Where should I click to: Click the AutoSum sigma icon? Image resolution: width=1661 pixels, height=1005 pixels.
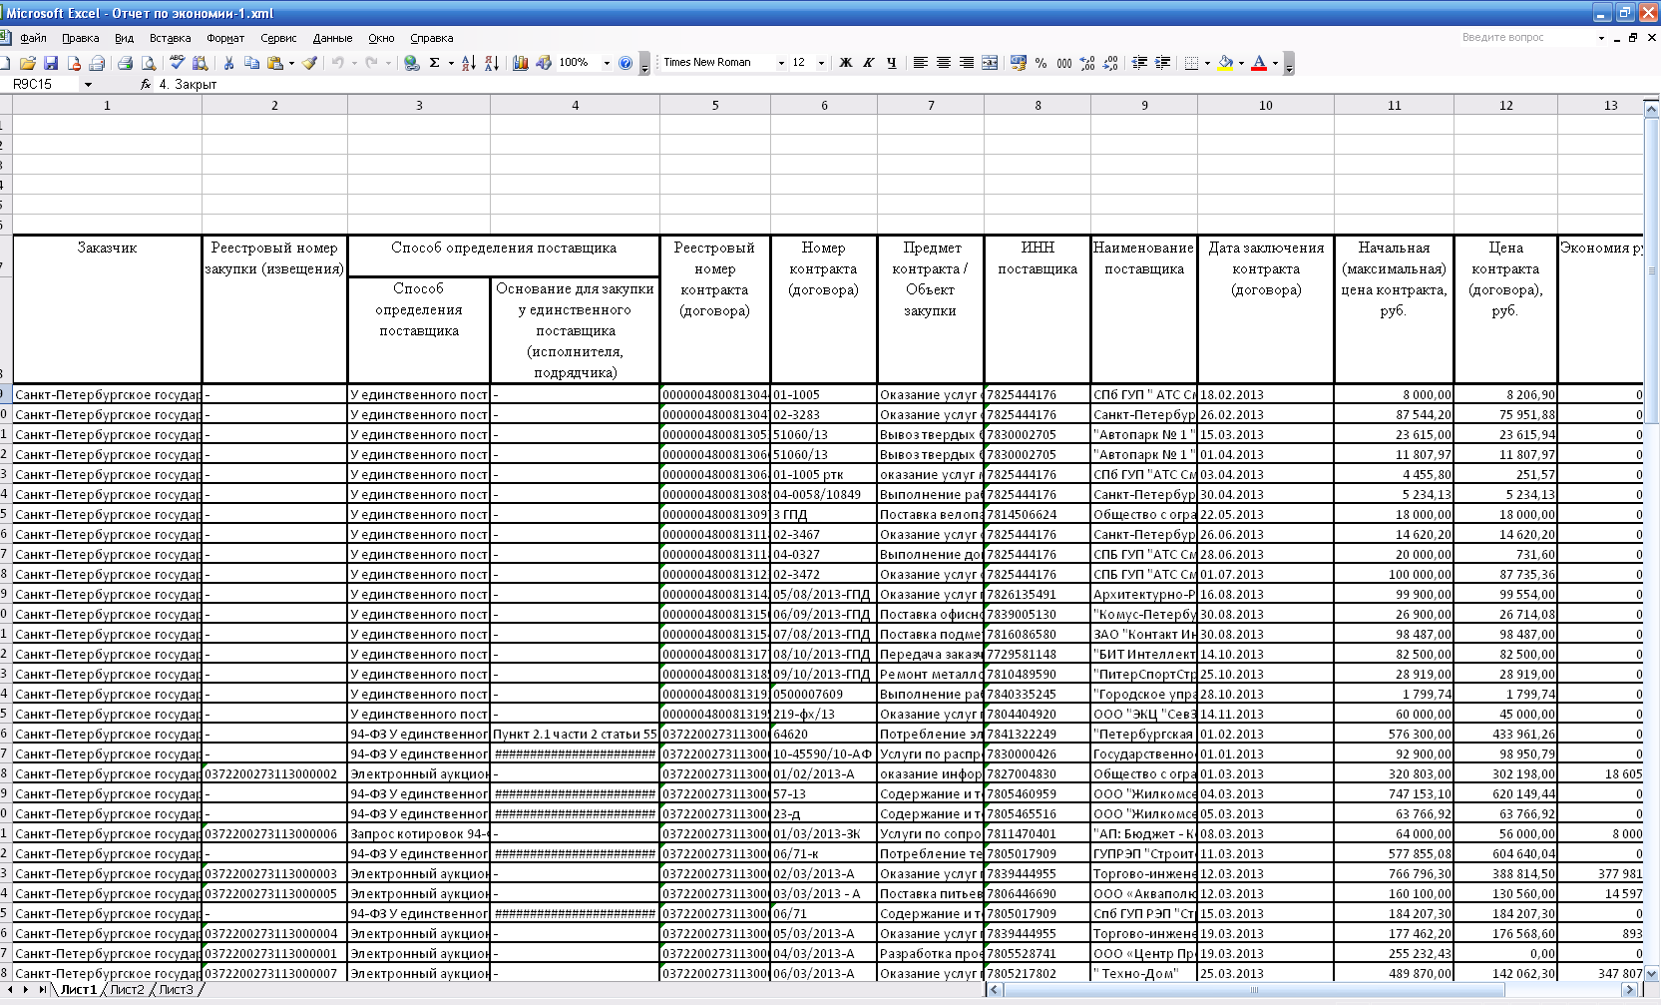(434, 63)
